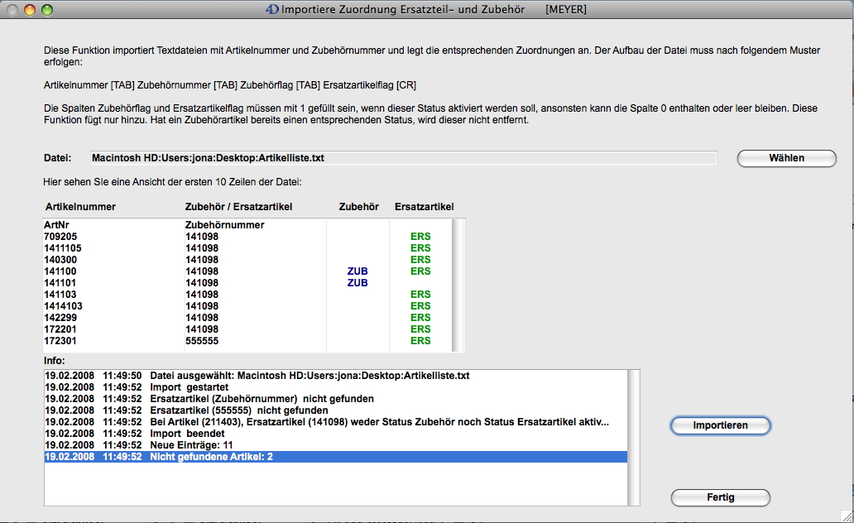The height and width of the screenshot is (523, 854).
Task: Click the ERS flag in row 172301
Action: click(x=420, y=341)
